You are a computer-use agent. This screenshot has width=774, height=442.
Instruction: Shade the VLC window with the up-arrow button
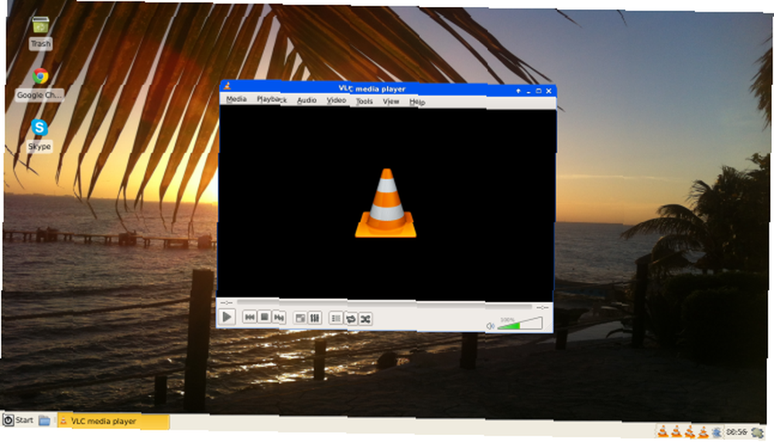(x=519, y=90)
